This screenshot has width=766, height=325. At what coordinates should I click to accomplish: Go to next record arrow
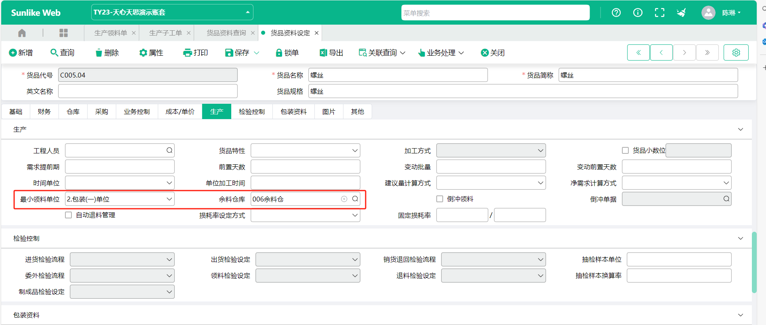pyautogui.click(x=684, y=52)
